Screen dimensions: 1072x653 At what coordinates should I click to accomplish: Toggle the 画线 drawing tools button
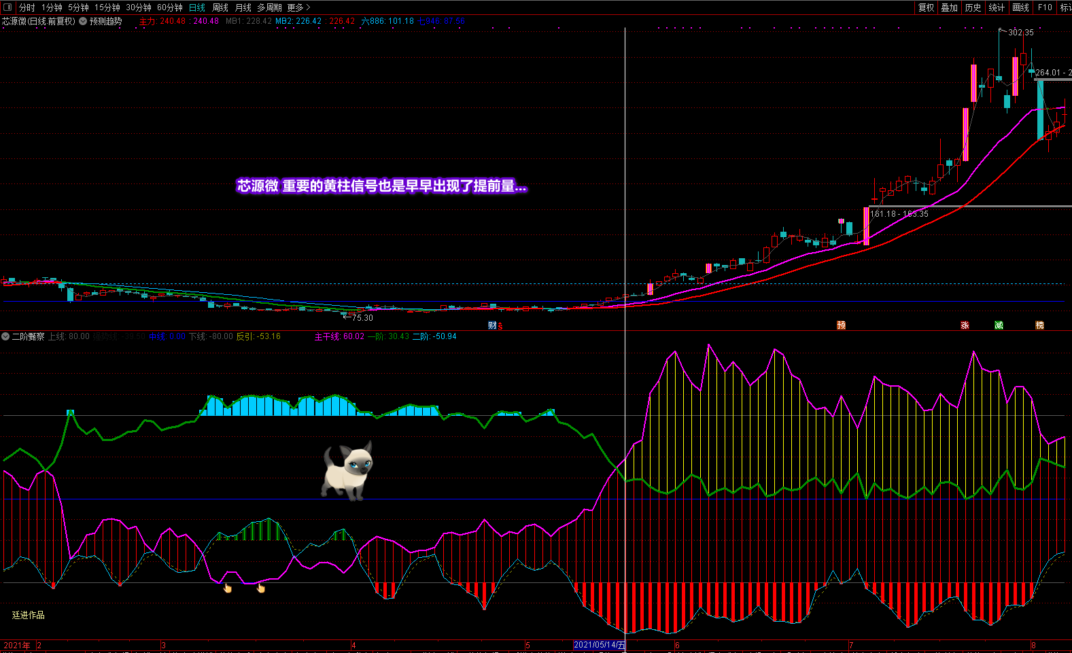pyautogui.click(x=1020, y=7)
